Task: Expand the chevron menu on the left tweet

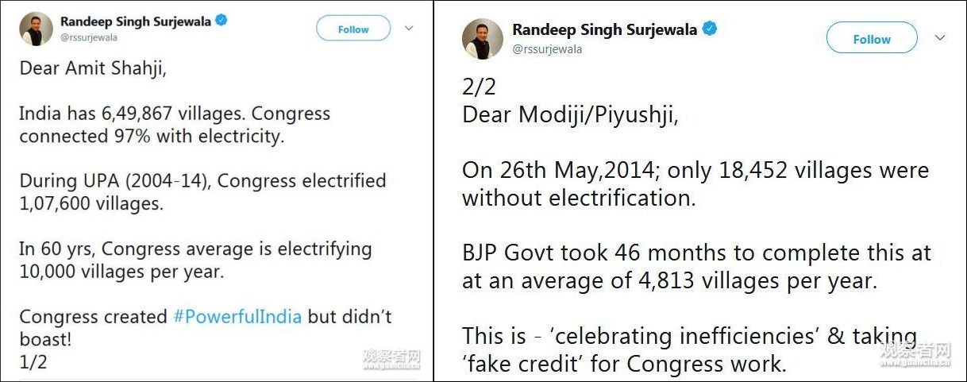Action: (x=410, y=29)
